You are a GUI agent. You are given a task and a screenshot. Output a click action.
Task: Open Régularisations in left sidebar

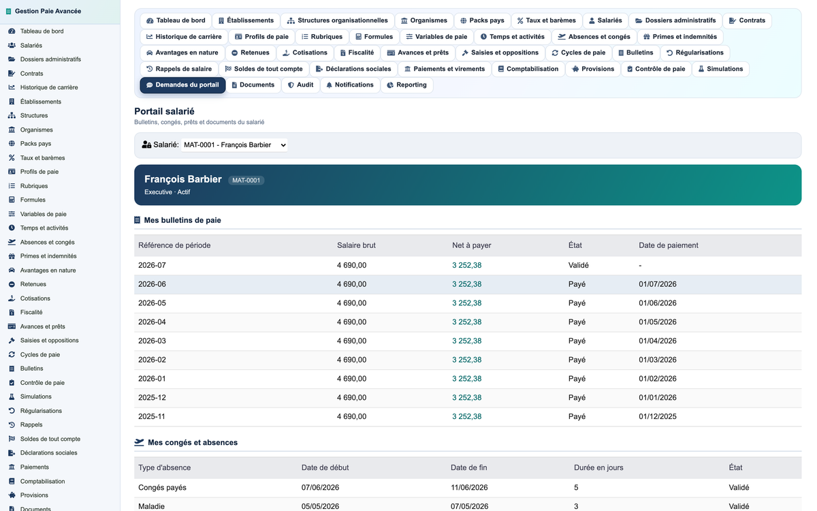click(x=60, y=411)
